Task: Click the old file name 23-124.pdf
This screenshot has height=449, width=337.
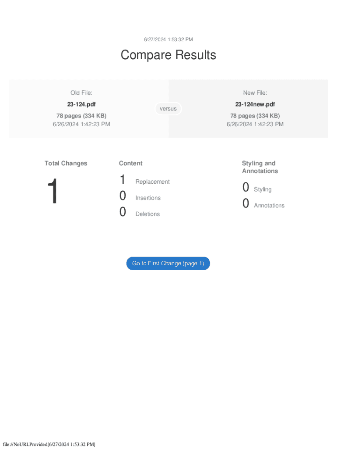Action: [x=81, y=104]
